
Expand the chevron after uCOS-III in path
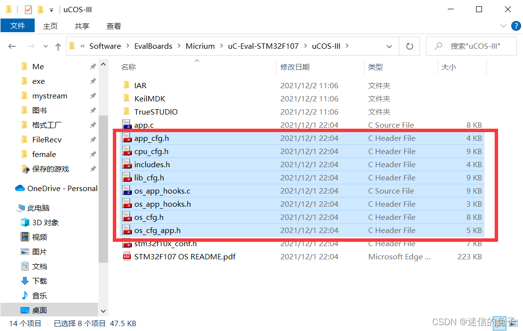click(x=347, y=46)
